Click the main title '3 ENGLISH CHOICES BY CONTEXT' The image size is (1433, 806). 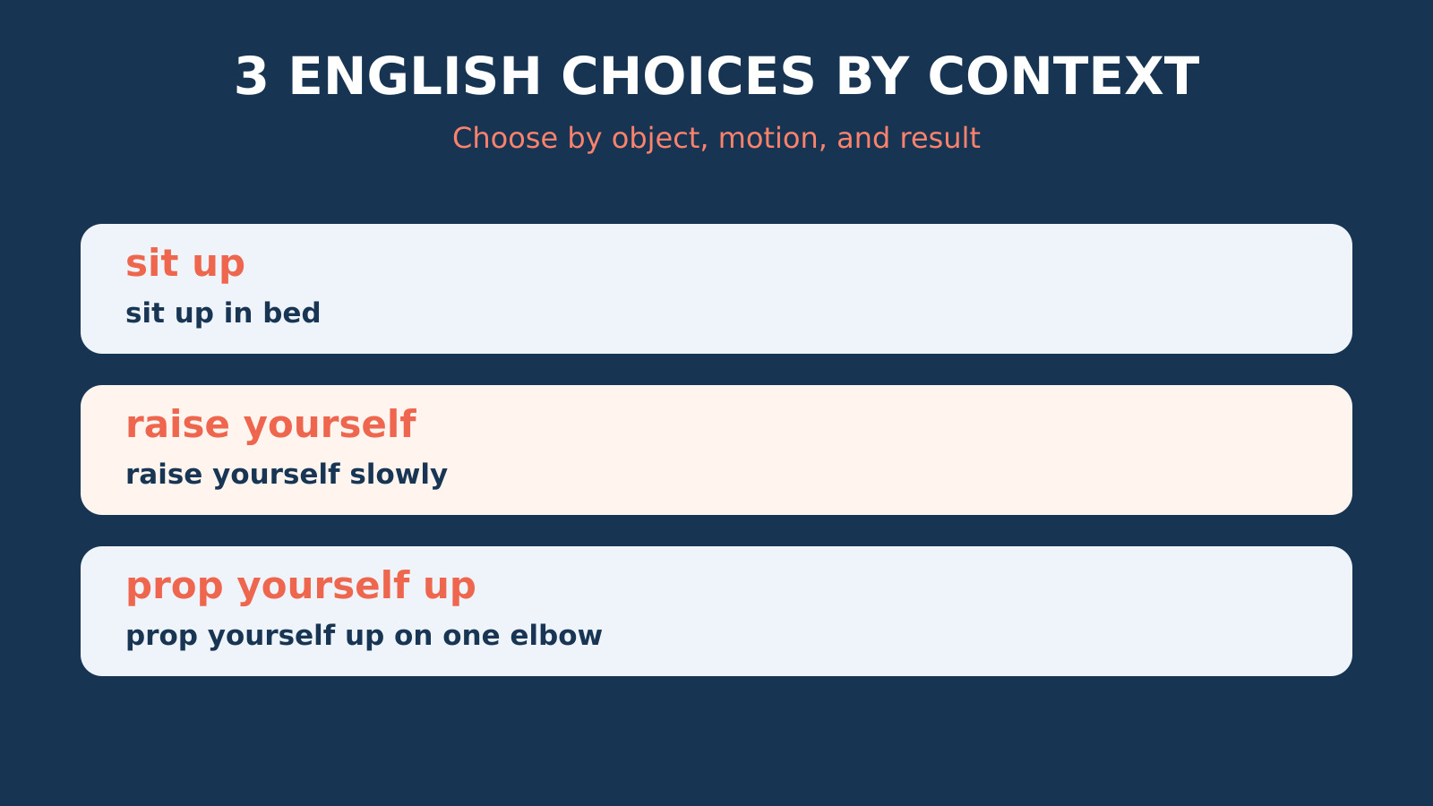tap(716, 77)
